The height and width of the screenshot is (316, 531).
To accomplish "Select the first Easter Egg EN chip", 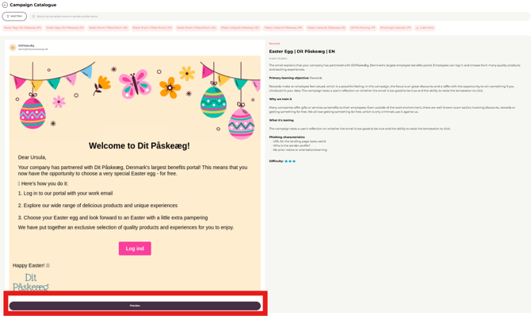I will (x=23, y=28).
